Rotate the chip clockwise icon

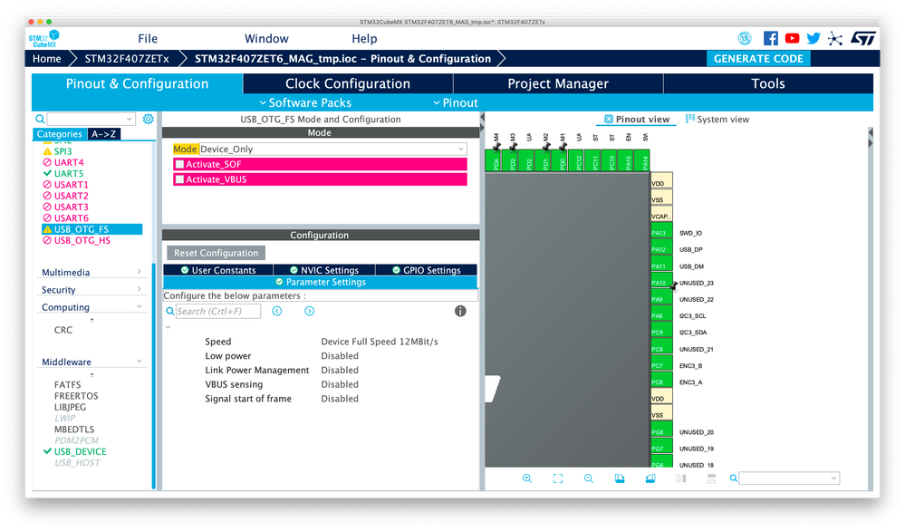pyautogui.click(x=620, y=478)
